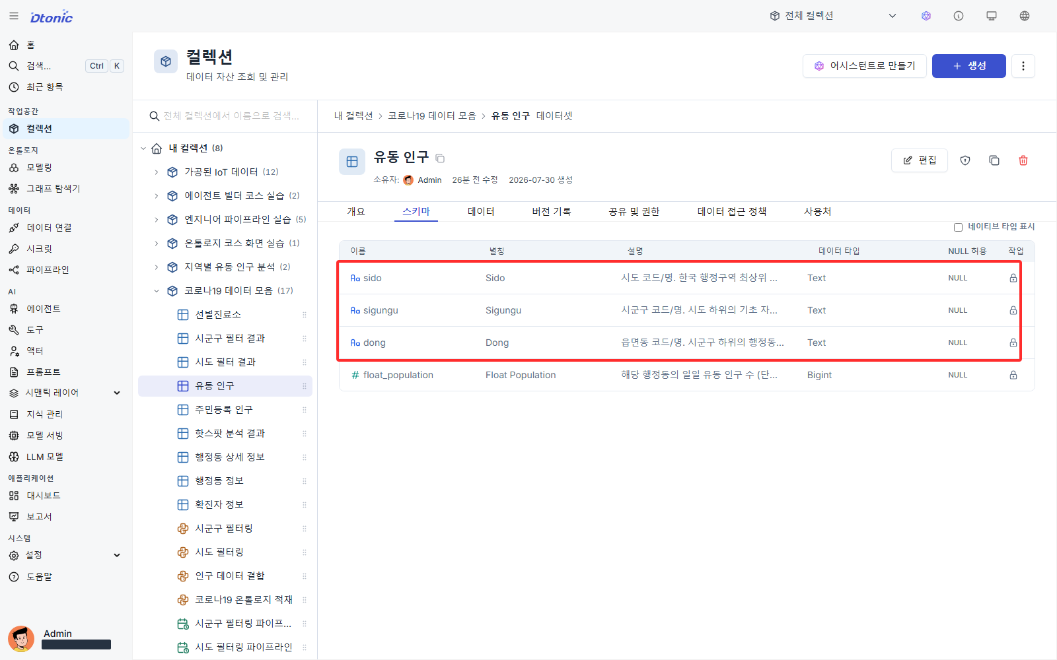Switch to the 데이터 tab

click(x=481, y=211)
